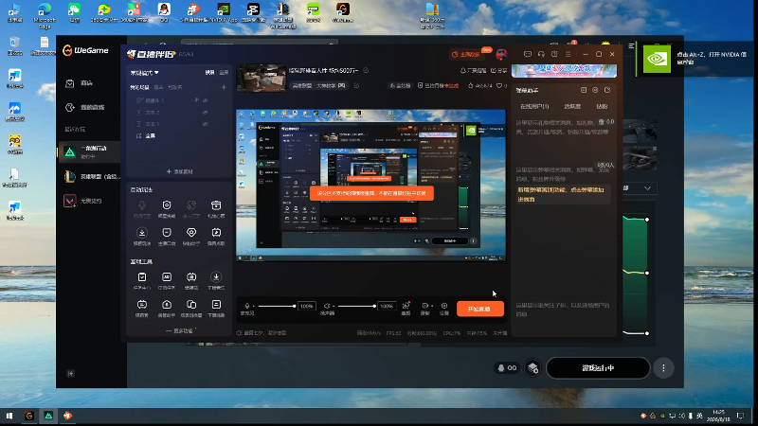Switch to the portrait screen tab
Screen dimensions: 758x426
click(x=224, y=73)
